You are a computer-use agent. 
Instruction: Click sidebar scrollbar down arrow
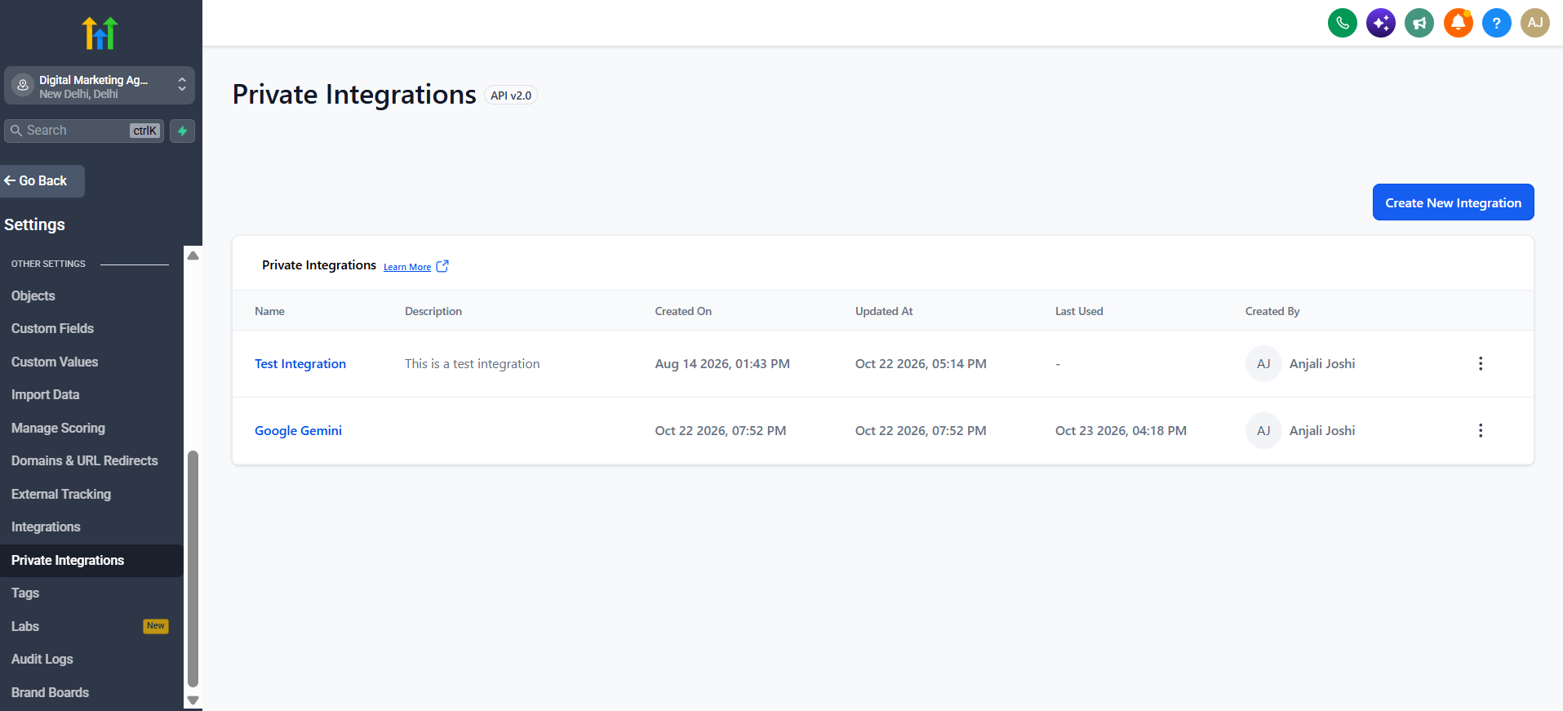193,700
